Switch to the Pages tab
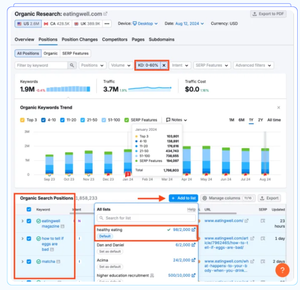The image size is (300, 290). (x=138, y=39)
